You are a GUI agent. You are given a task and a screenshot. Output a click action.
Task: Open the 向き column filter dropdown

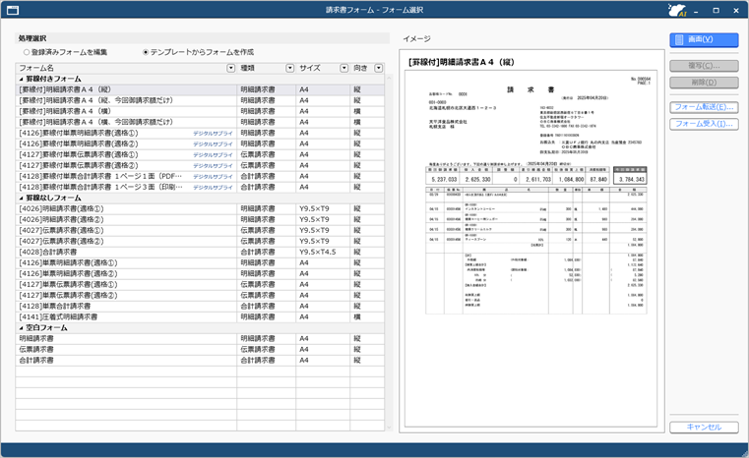pyautogui.click(x=378, y=68)
